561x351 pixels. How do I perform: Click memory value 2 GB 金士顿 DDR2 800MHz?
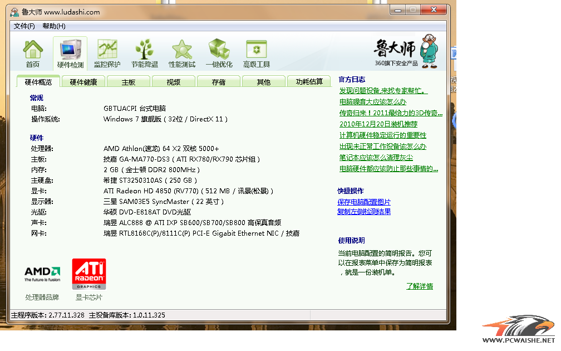151,170
